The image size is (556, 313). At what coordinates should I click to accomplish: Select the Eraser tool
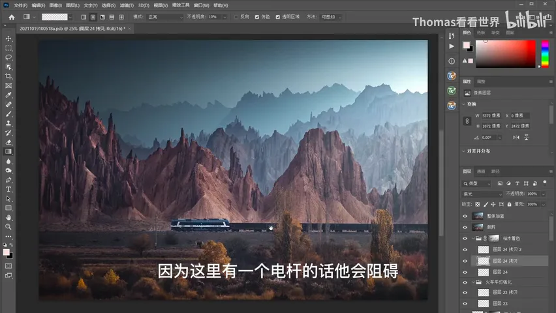click(x=8, y=142)
